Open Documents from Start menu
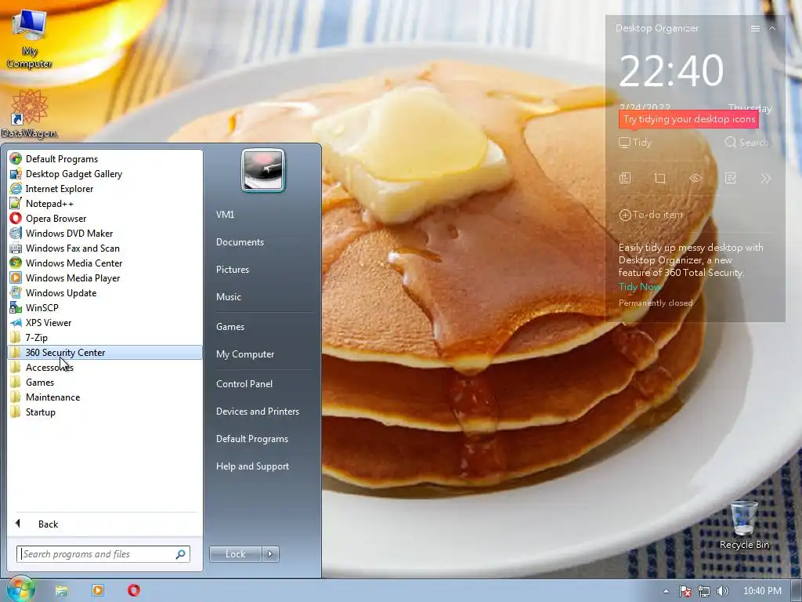The image size is (802, 602). pos(240,242)
